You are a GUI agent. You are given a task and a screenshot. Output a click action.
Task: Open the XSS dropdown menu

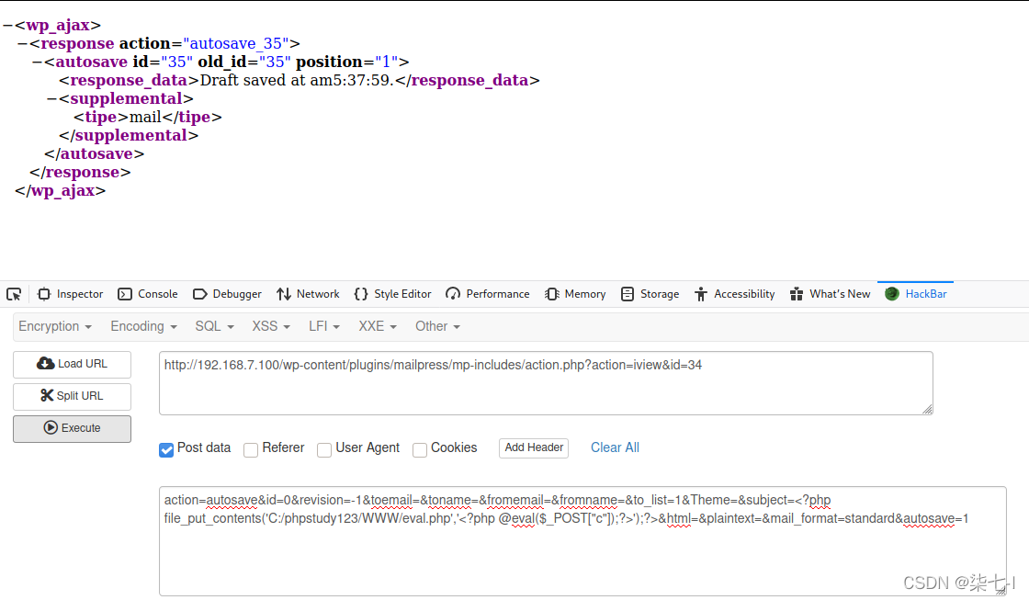coord(271,326)
